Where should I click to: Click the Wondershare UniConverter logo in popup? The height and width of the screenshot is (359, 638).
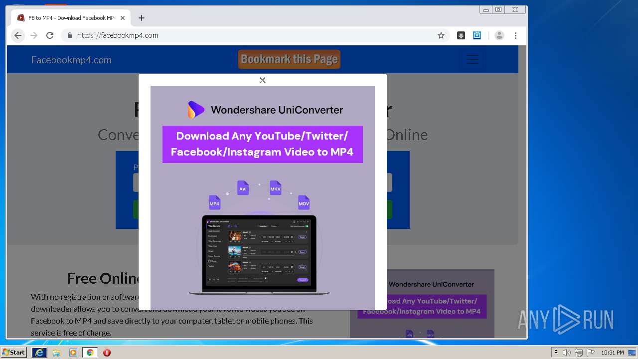[265, 110]
